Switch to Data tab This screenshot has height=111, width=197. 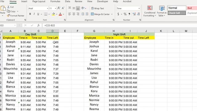tap(67, 1)
